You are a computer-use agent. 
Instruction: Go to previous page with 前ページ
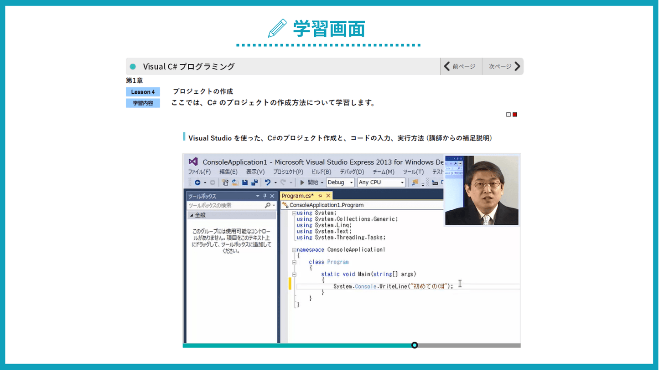461,66
